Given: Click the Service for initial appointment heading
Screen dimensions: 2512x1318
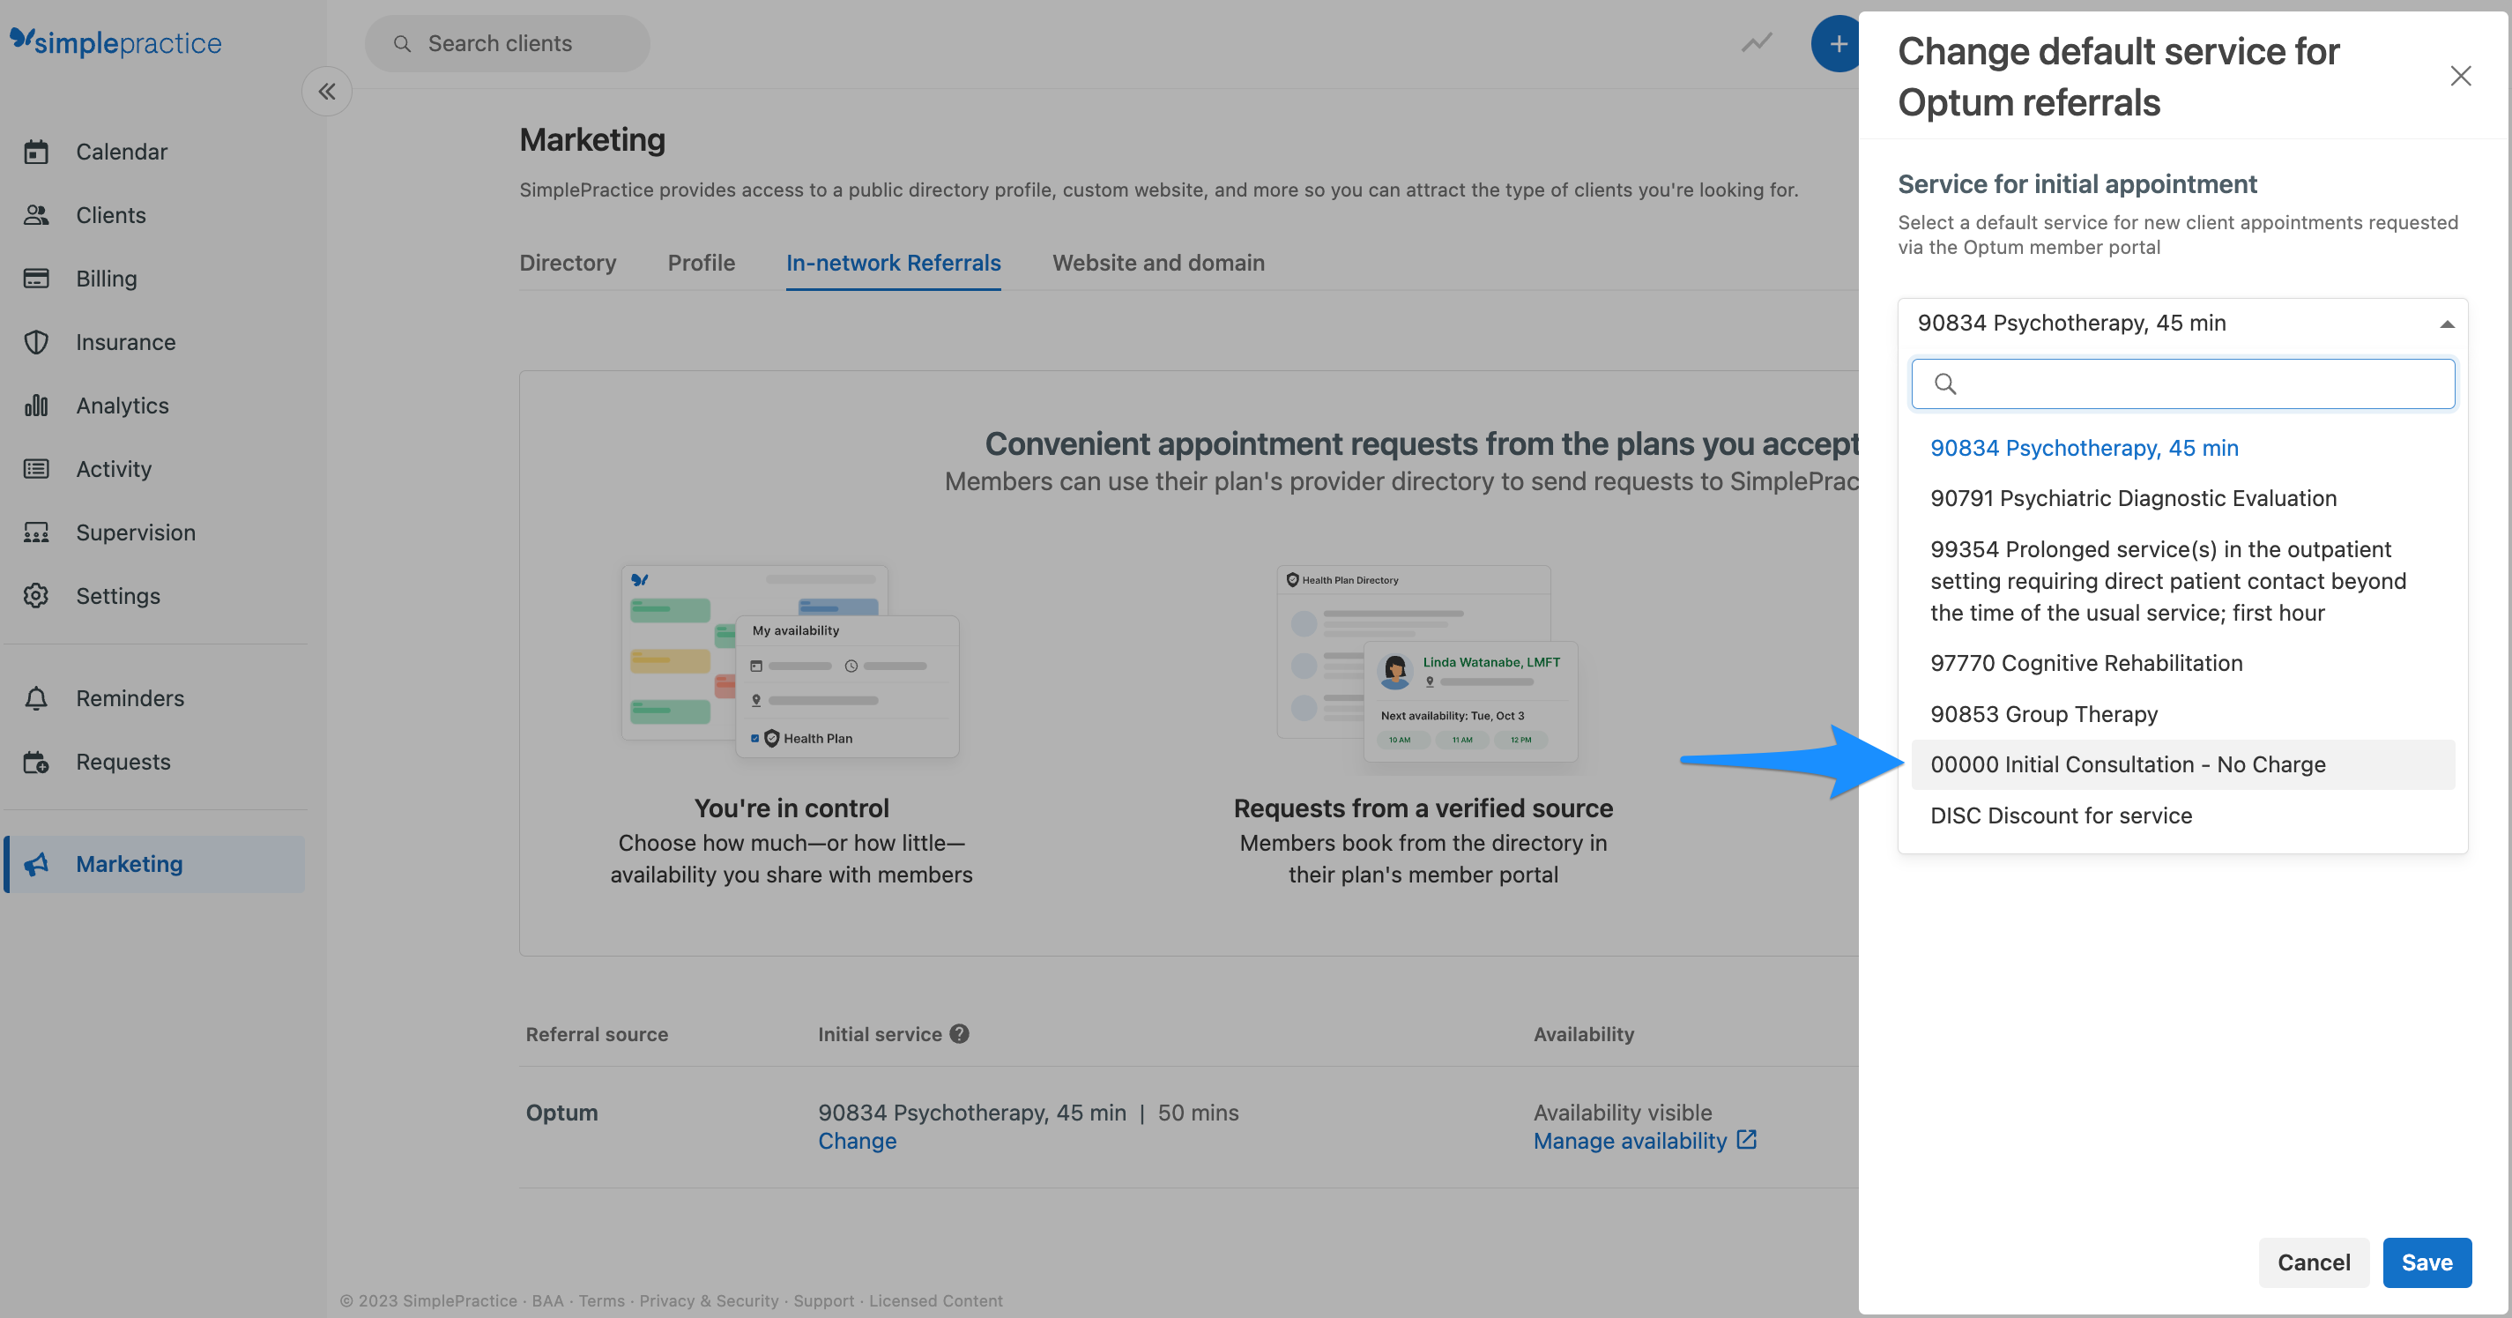Looking at the screenshot, I should point(2077,183).
